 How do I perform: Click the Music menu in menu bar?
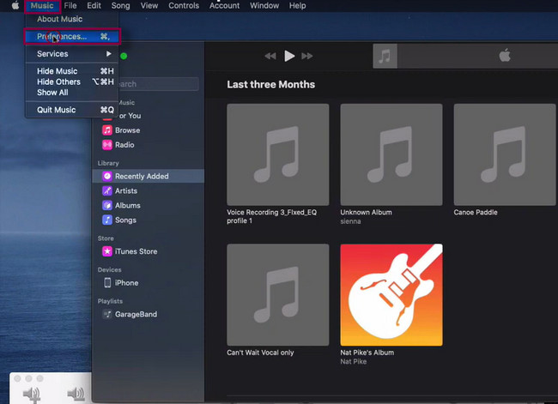pos(42,6)
